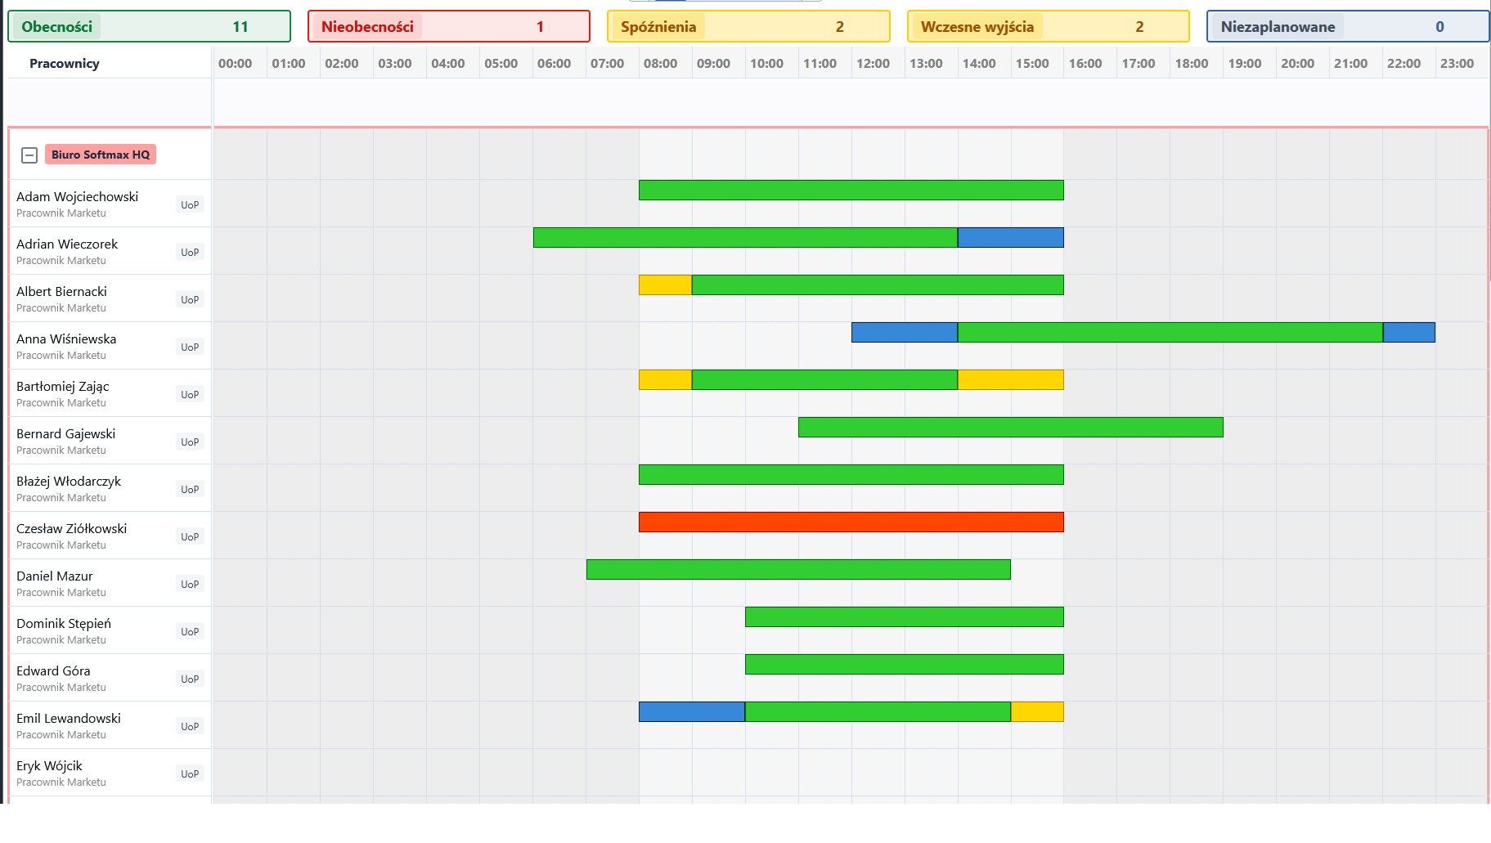Click the UoP badge for Eryk Wójcik

tap(190, 774)
